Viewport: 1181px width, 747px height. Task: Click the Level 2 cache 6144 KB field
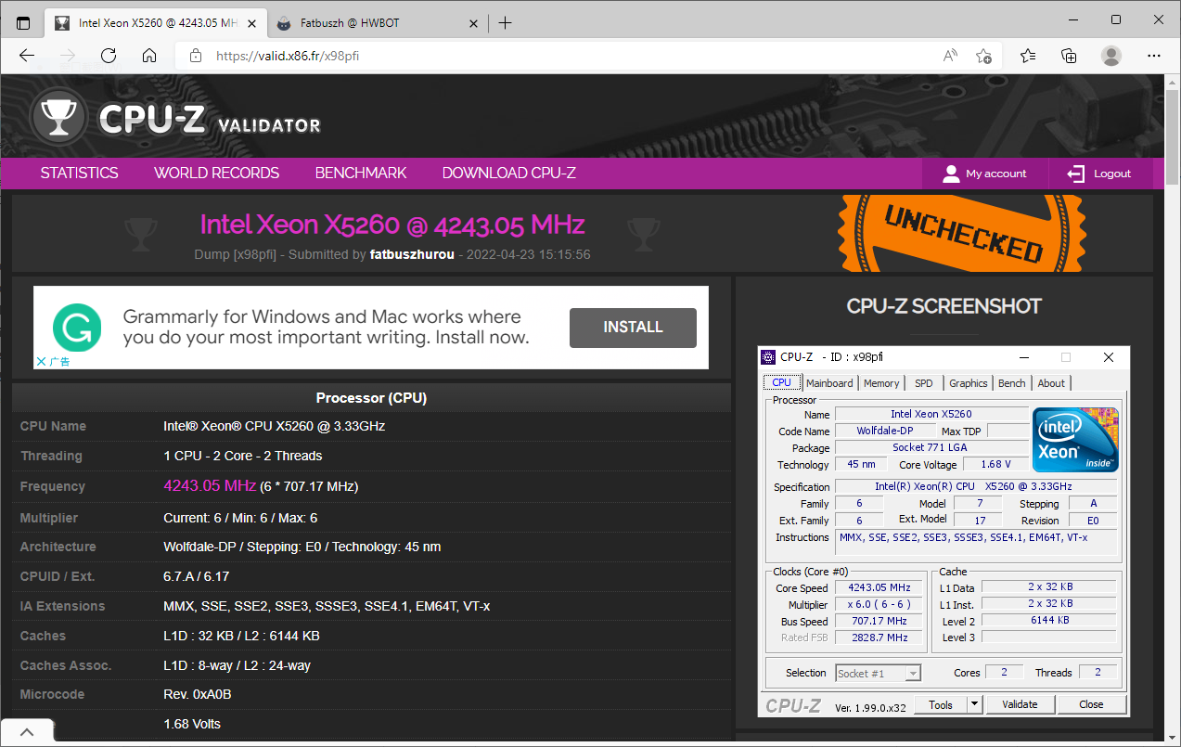tap(1049, 620)
